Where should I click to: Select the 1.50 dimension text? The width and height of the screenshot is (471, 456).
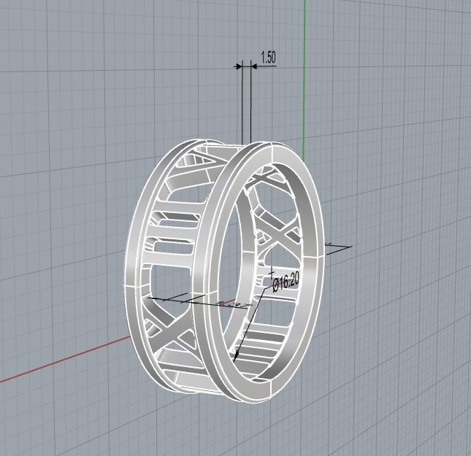tap(268, 58)
